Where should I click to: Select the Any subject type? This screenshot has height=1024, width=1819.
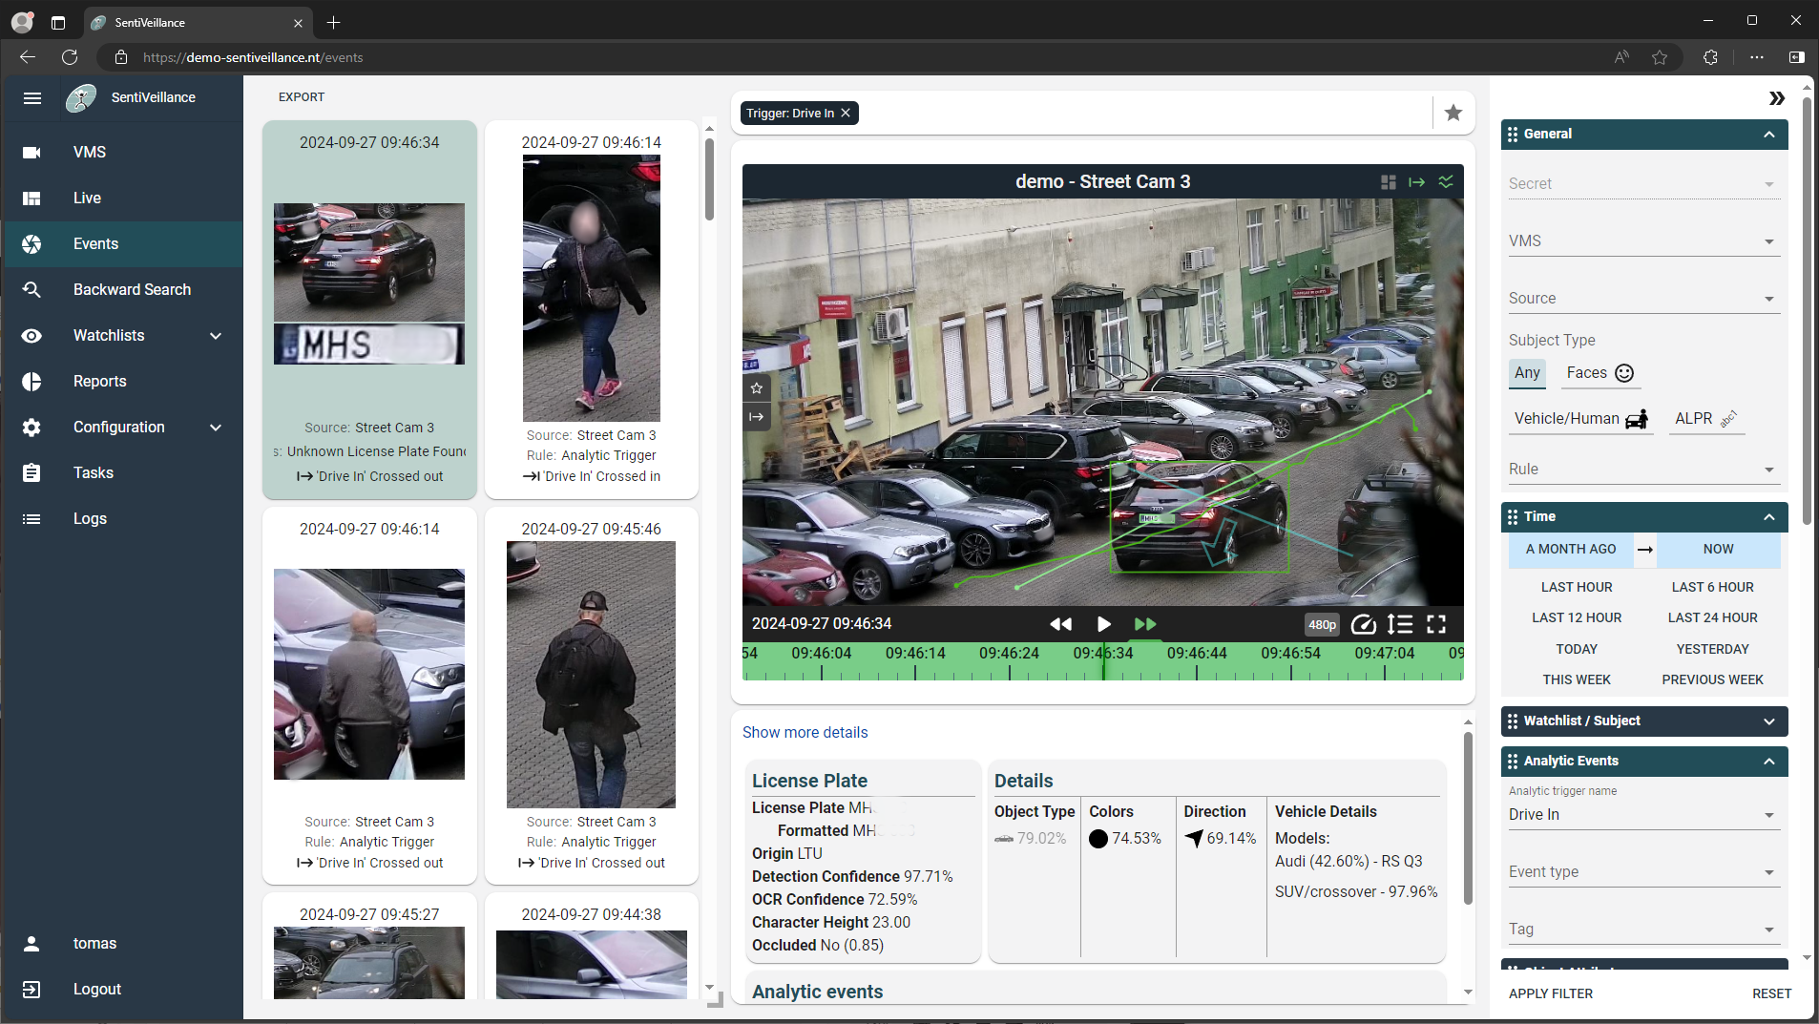point(1527,373)
